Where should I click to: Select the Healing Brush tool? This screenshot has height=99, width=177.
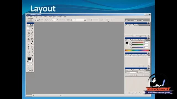[x=29, y=36]
